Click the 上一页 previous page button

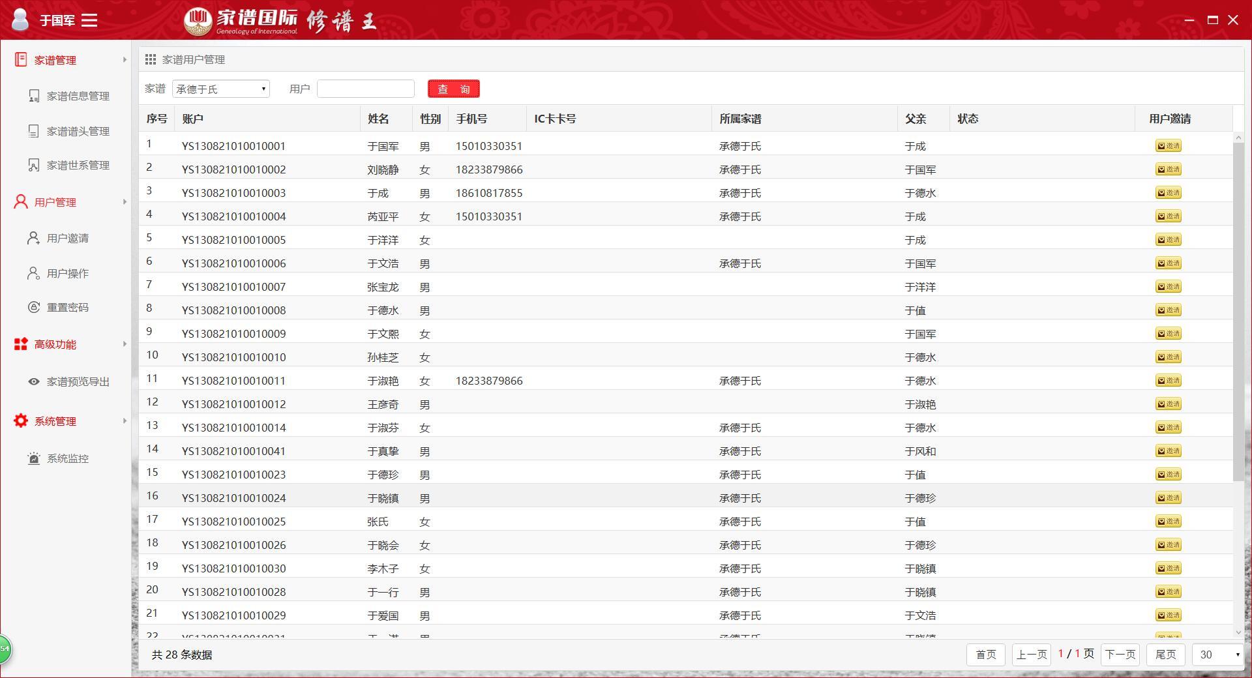point(1032,655)
